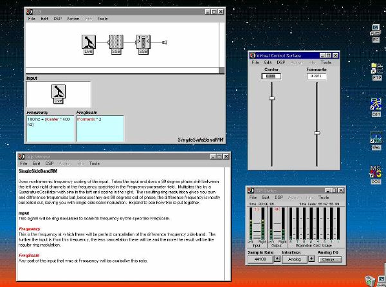Viewport: 386px width, 287px height.
Task: Open the Recycle Bin on the desktop
Action: (369, 280)
